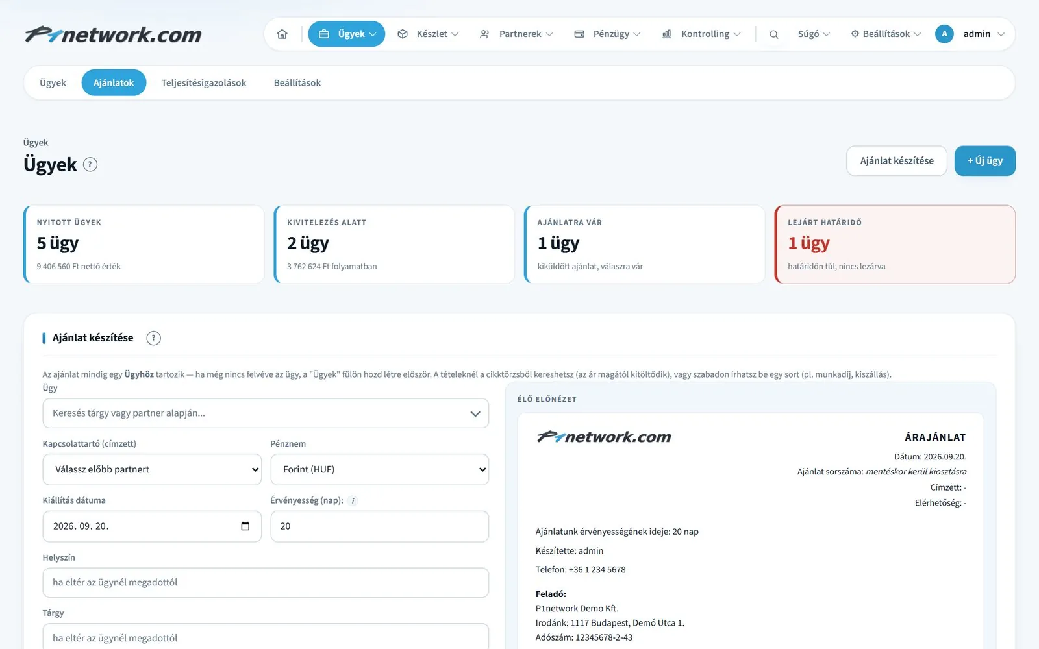Go to the home page icon
Screen dimensions: 1039x649
pos(282,34)
